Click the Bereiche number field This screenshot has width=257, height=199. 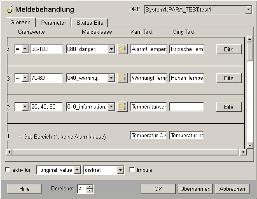(82, 189)
